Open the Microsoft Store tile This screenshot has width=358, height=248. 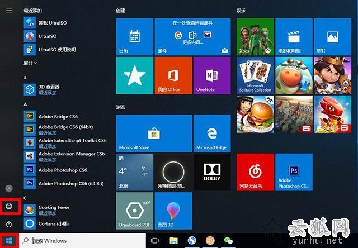(154, 133)
